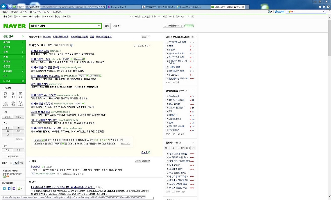This screenshot has height=200, width=331.
Task: Share search results via the Twitter icon
Action: pos(4,188)
